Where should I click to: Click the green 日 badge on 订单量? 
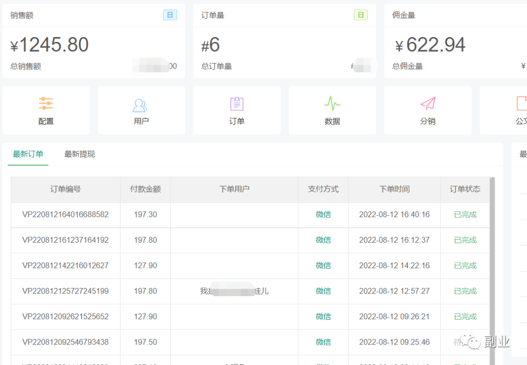(x=360, y=15)
